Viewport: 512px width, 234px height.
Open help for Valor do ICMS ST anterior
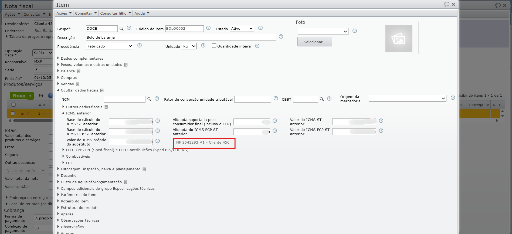click(x=381, y=121)
